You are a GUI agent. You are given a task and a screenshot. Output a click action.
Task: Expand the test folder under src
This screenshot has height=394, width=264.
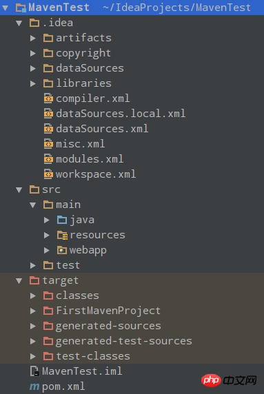[33, 265]
